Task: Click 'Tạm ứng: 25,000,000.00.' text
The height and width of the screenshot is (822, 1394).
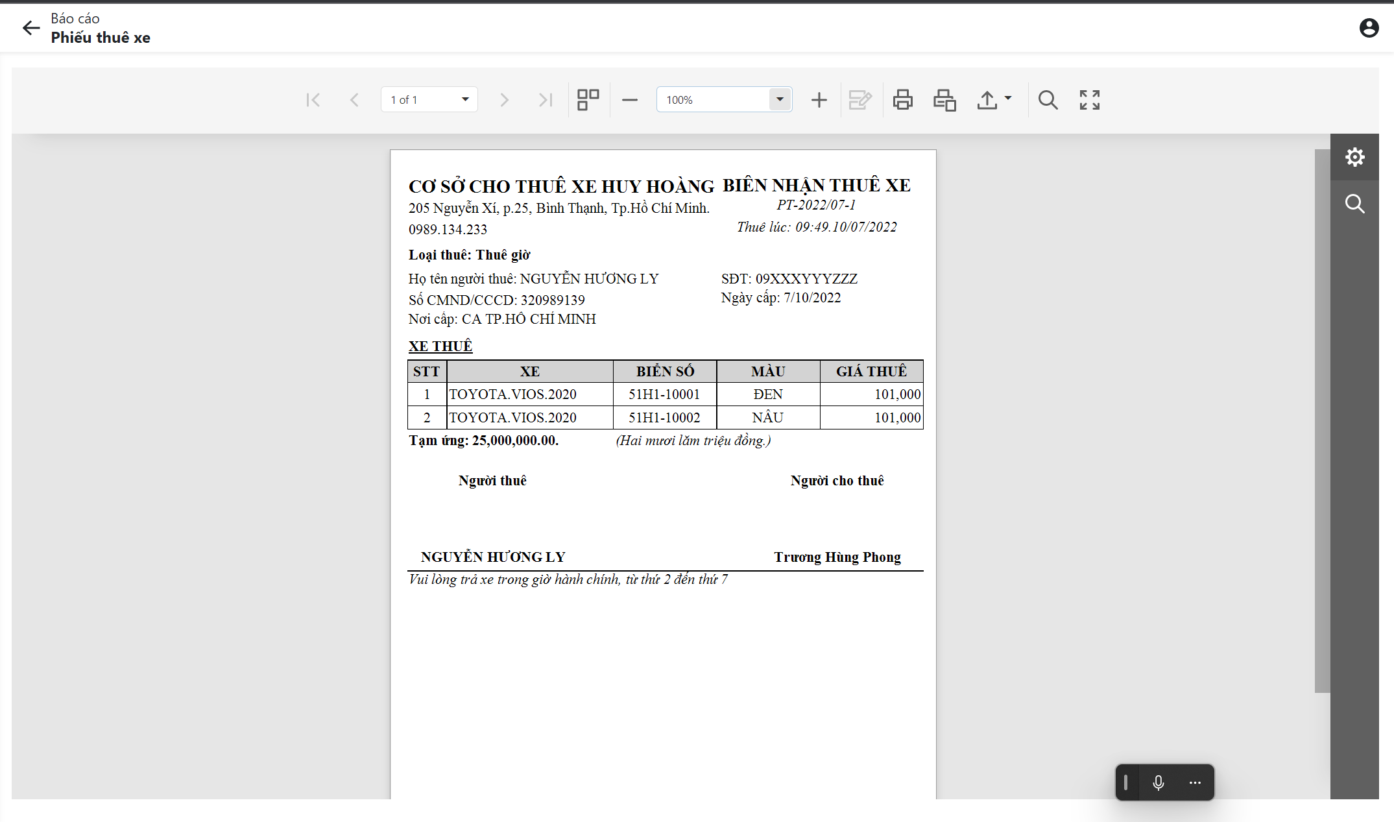Action: click(484, 441)
